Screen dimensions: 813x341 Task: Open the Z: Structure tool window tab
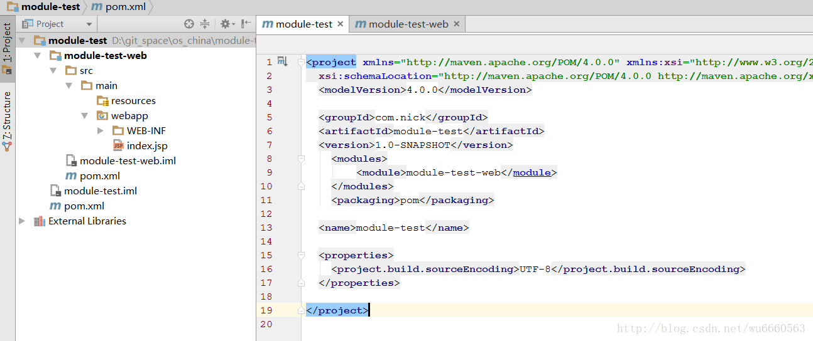pos(8,121)
